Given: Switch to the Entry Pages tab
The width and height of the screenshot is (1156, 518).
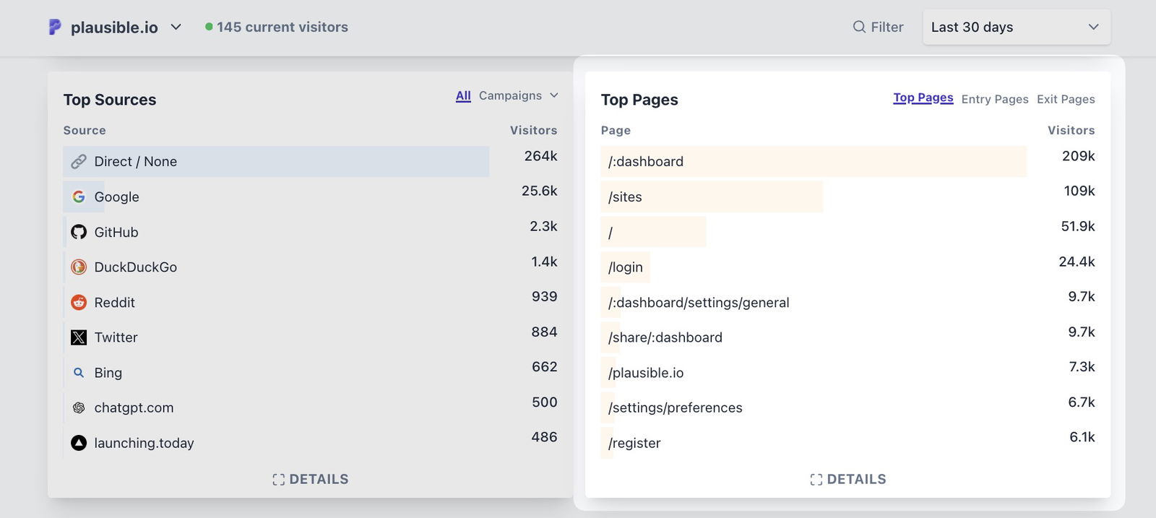Looking at the screenshot, I should click(994, 99).
